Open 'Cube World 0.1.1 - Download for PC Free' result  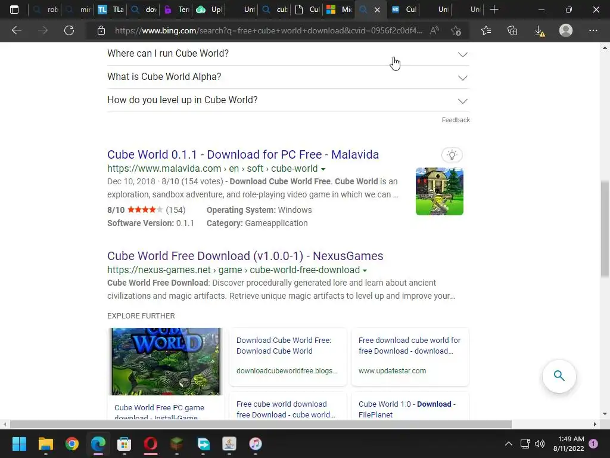click(x=243, y=154)
